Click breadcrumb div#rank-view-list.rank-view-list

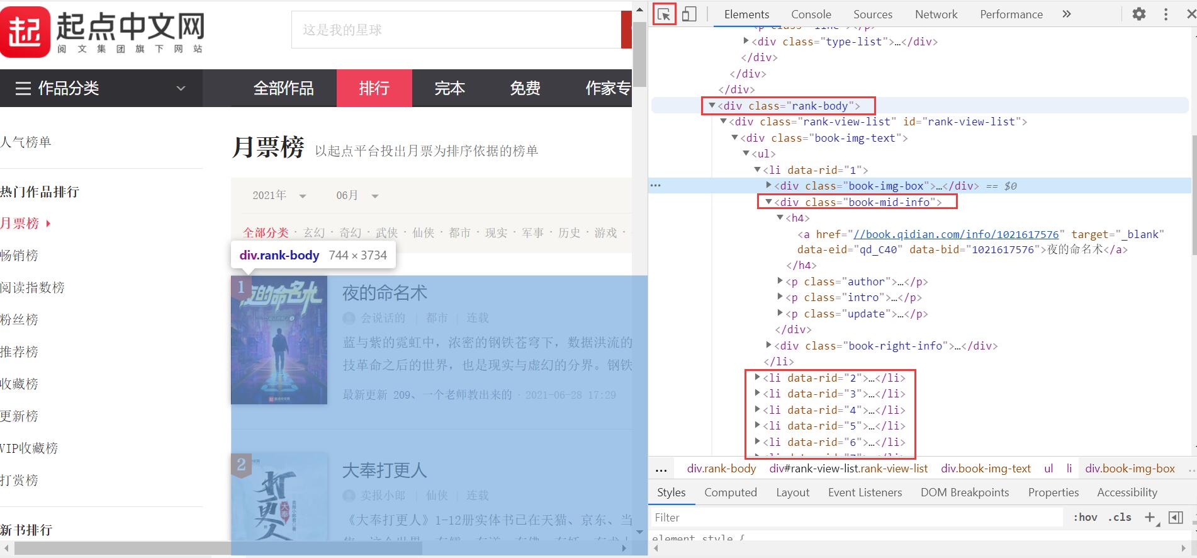[848, 469]
